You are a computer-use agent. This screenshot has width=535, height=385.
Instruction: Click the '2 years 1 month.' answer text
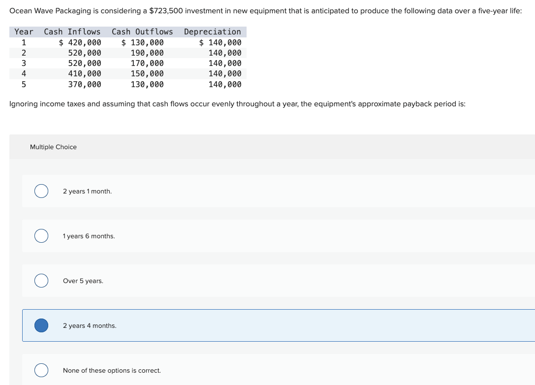87,192
